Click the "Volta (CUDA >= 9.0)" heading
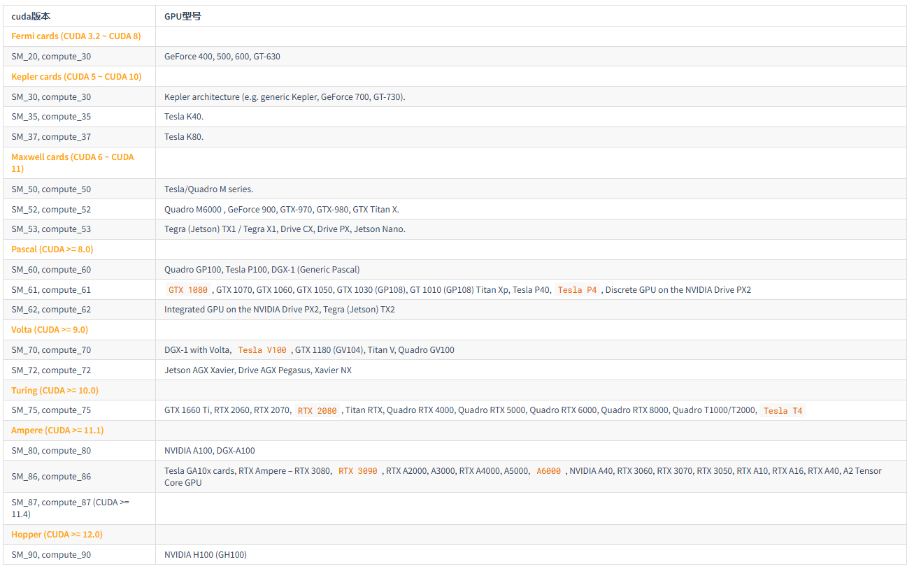The width and height of the screenshot is (914, 571). pyautogui.click(x=50, y=330)
